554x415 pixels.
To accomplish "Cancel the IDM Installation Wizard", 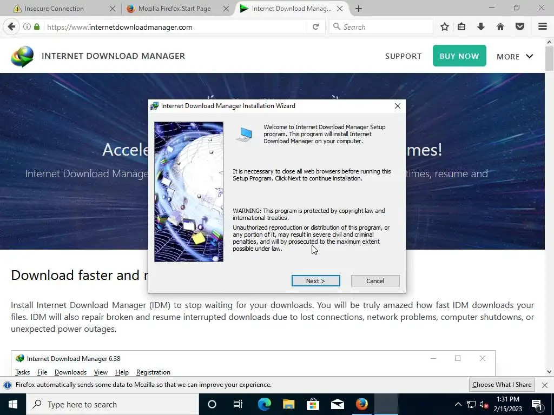I will [375, 281].
